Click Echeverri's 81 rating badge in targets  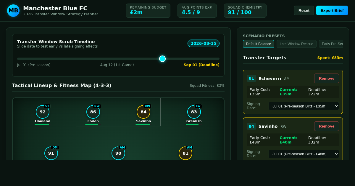[x=251, y=78]
